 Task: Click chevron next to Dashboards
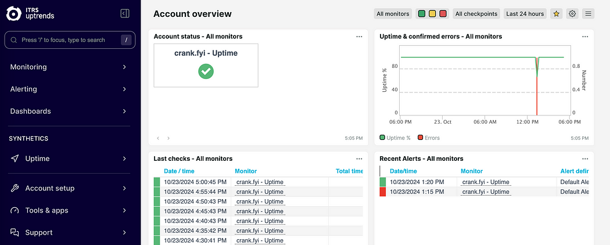click(124, 111)
